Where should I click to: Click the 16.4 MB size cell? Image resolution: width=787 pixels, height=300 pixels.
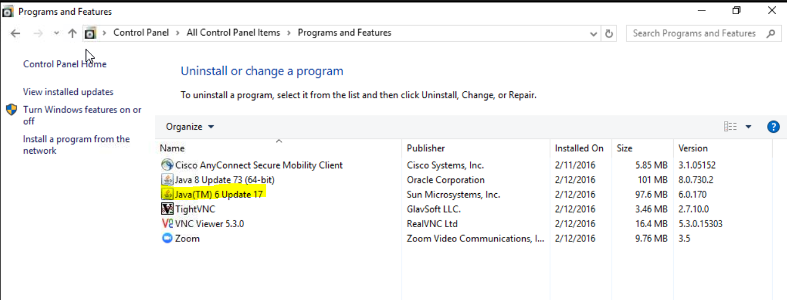[650, 223]
